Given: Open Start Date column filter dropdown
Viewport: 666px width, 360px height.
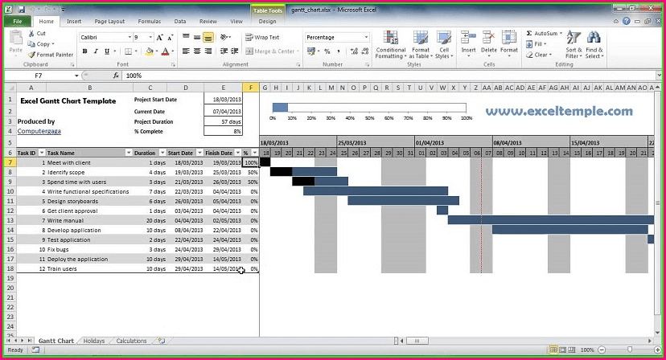Looking at the screenshot, I should [199, 153].
